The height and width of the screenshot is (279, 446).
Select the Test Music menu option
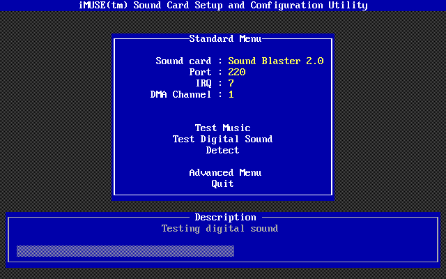pos(222,128)
